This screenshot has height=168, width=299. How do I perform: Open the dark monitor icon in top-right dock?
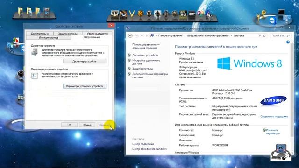tap(281, 12)
